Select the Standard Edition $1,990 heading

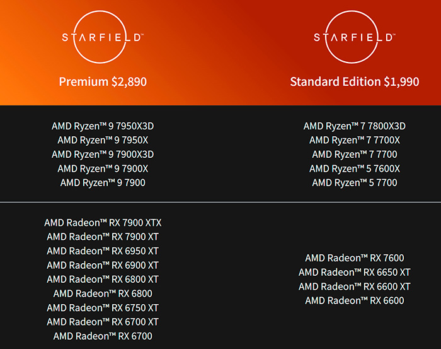pos(354,81)
